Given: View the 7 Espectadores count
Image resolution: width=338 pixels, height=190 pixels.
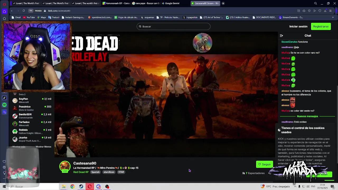Looking at the screenshot, I should click(x=253, y=173).
